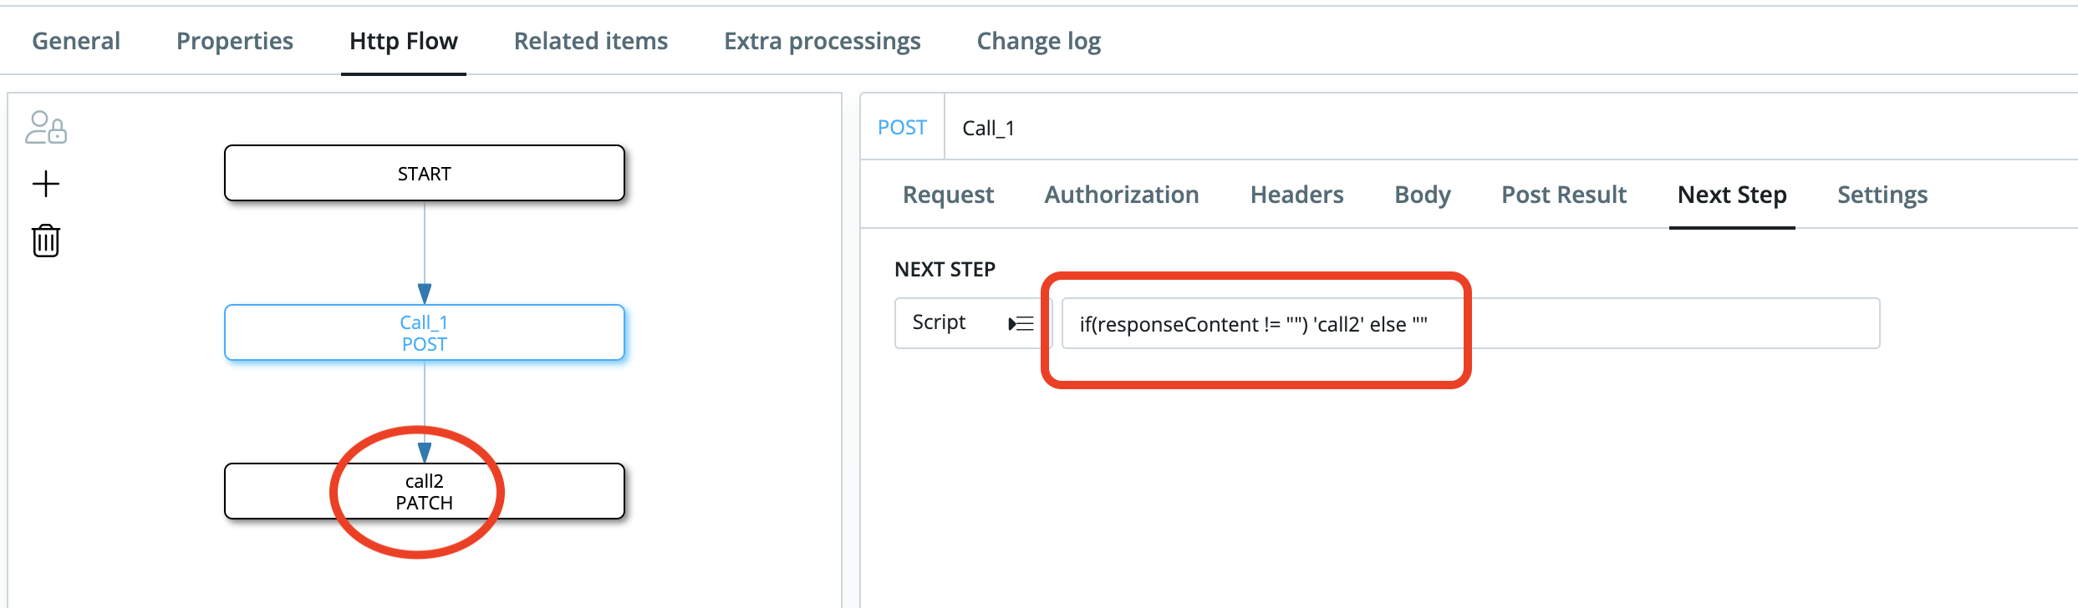Open the Script type dropdown
The height and width of the screenshot is (608, 2078).
(972, 323)
